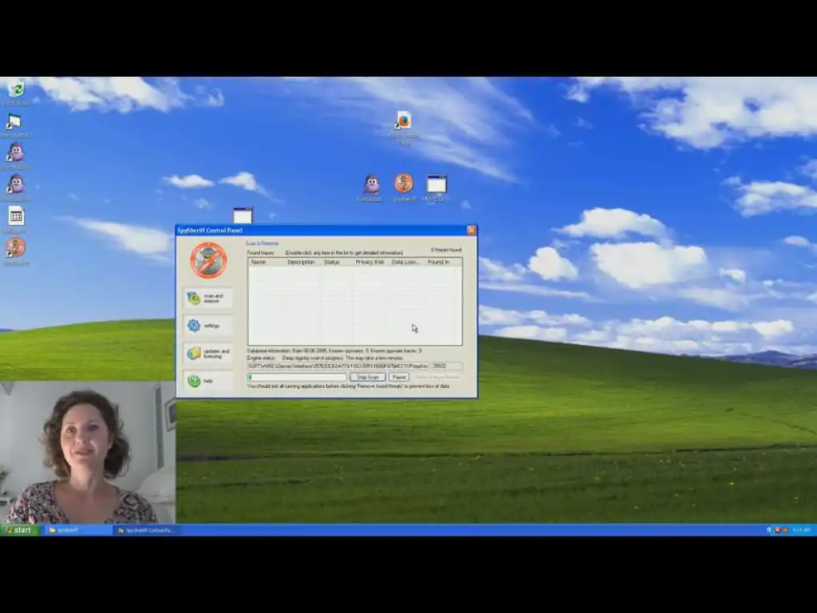Click the registry path field being scanned
817x613 pixels.
tap(338, 366)
